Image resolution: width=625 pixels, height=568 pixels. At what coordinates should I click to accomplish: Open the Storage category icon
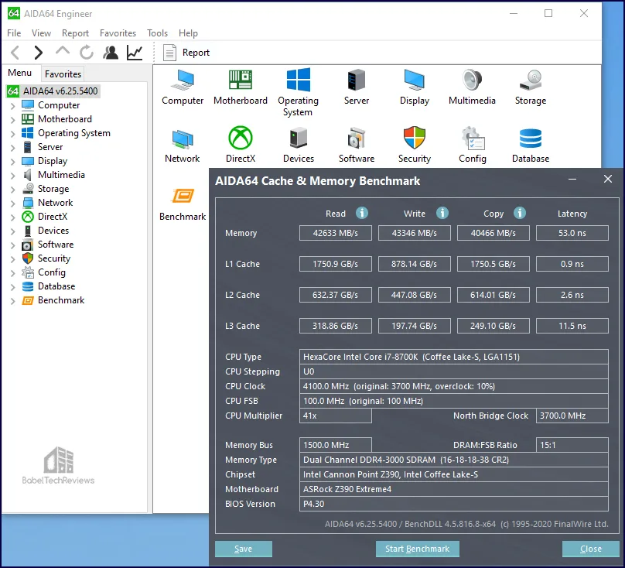pos(531,87)
